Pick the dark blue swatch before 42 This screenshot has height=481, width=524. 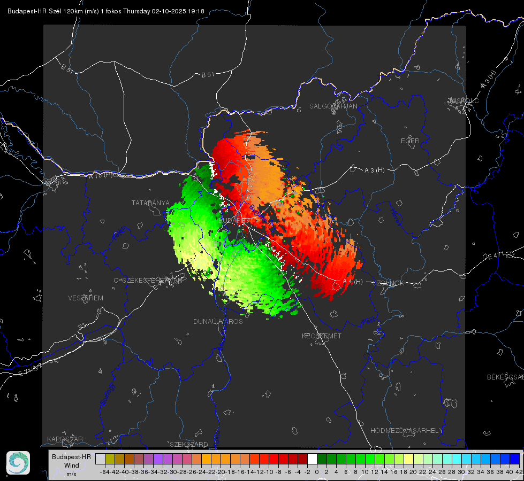[x=515, y=459]
